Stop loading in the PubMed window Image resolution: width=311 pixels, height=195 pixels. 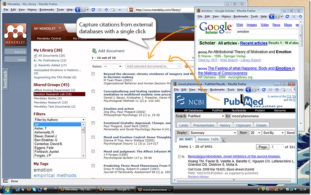point(270,90)
